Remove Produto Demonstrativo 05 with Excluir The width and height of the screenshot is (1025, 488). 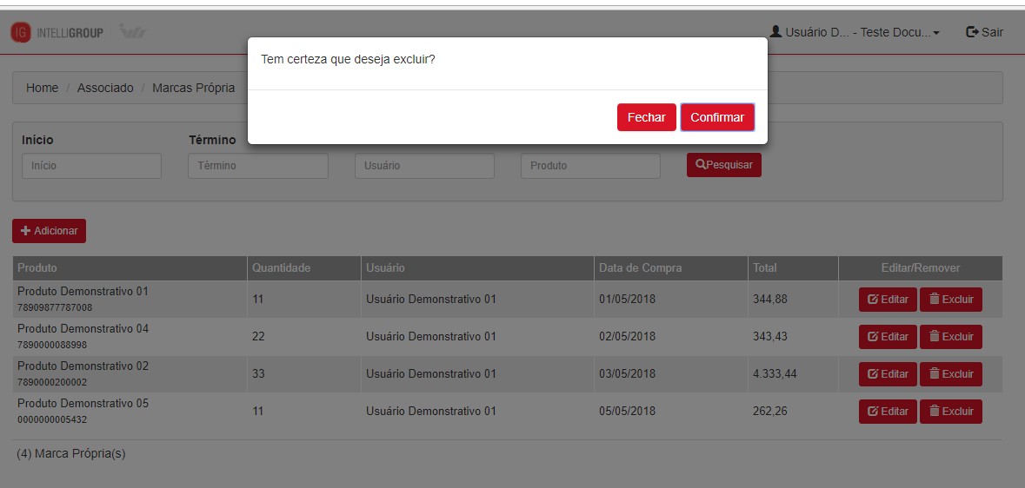tap(950, 412)
